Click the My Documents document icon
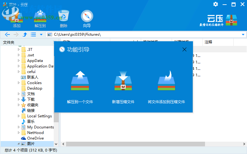 23,127
